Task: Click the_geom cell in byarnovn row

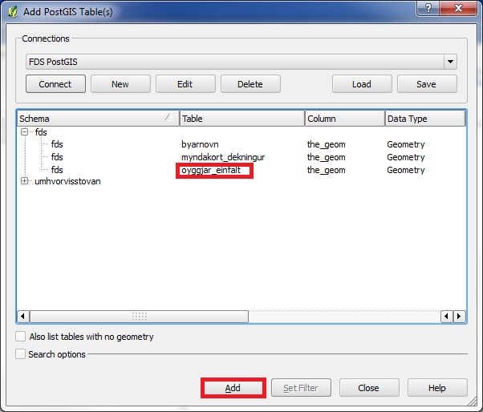Action: tap(327, 144)
